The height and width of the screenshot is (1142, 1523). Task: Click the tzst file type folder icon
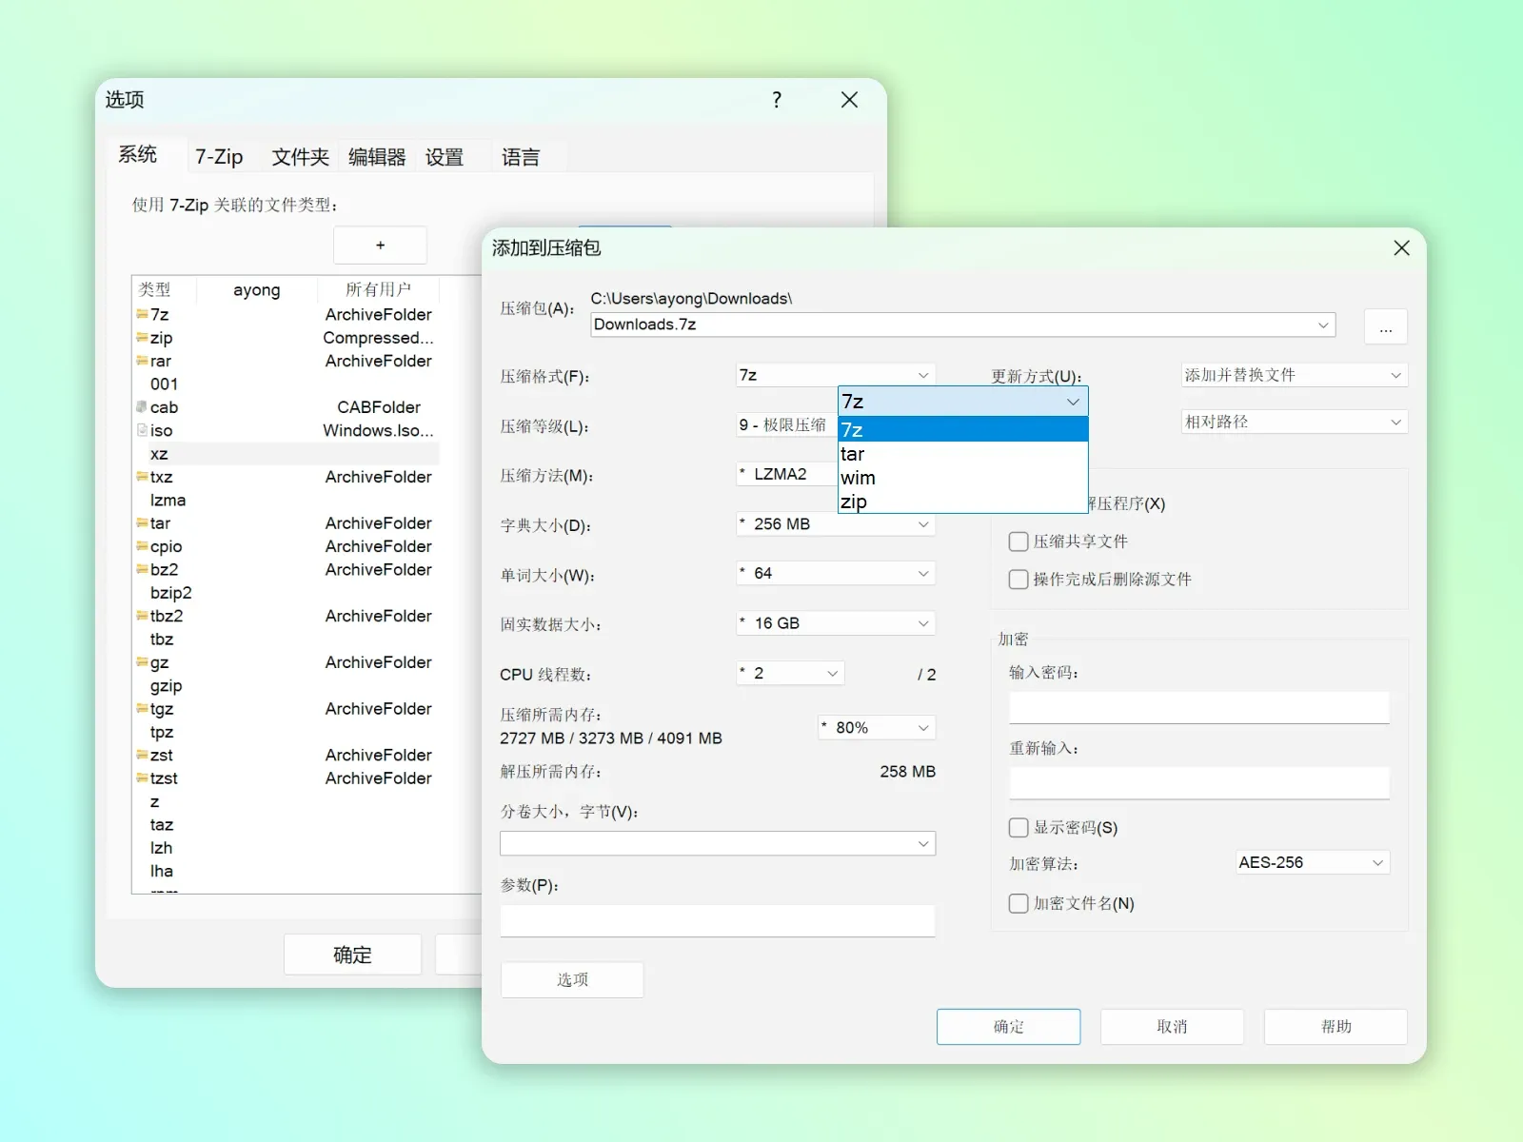click(142, 778)
